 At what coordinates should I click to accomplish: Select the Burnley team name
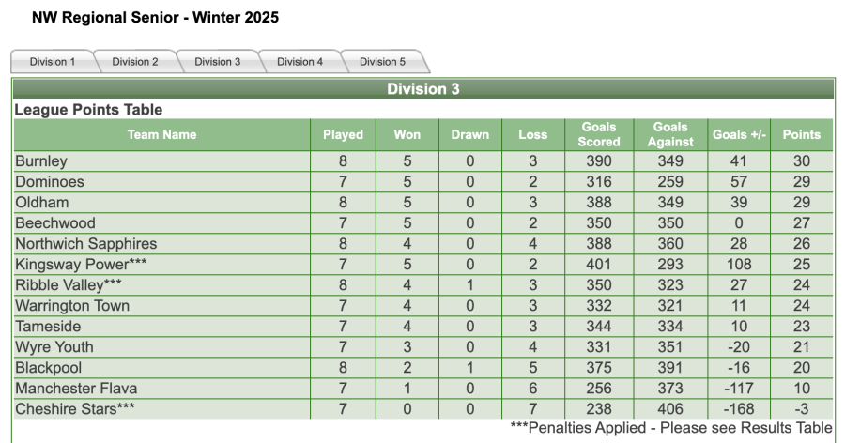[x=41, y=161]
